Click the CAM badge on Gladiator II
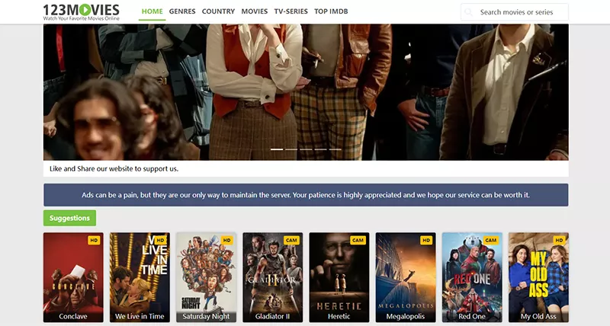This screenshot has height=326, width=610. (x=291, y=241)
